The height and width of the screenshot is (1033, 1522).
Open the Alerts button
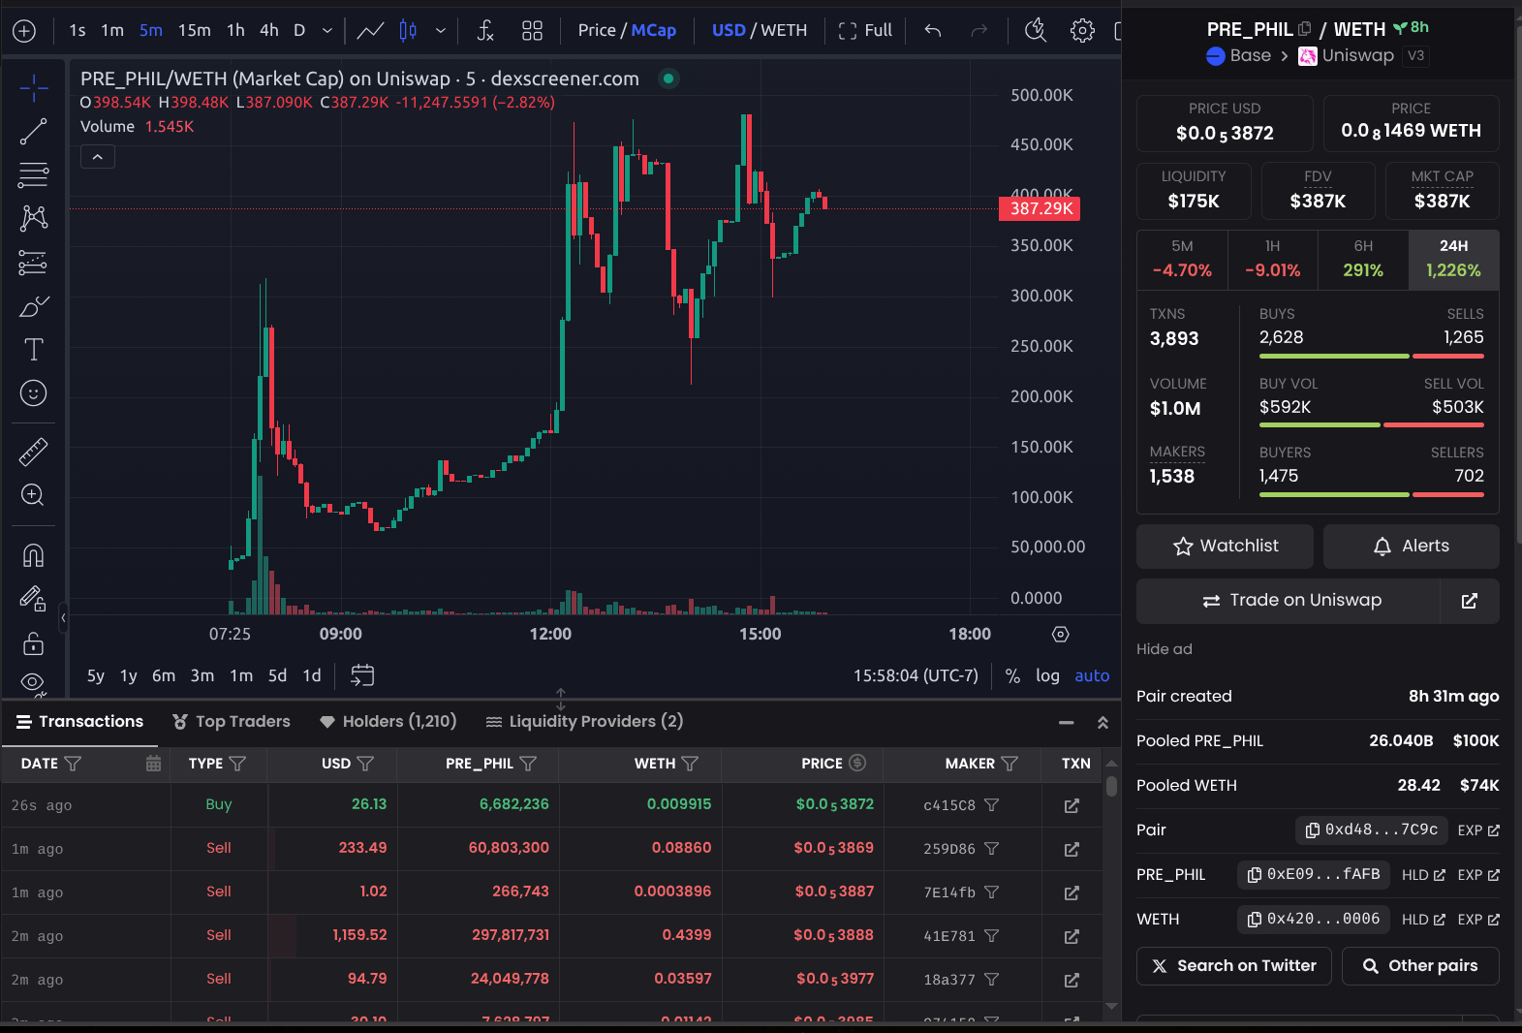click(1412, 547)
